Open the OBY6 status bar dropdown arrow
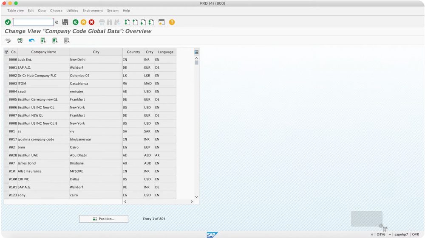The image size is (425, 238). coord(389,235)
